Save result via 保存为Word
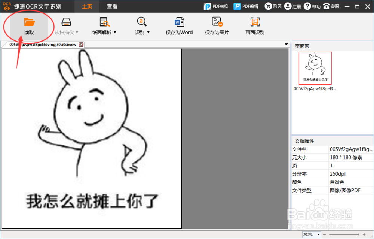This screenshot has width=374, height=239. (179, 26)
